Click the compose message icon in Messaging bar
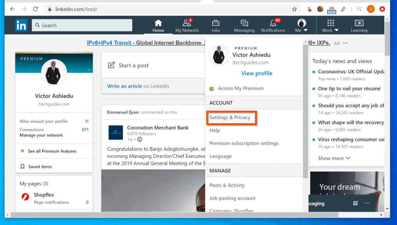 (x=356, y=203)
